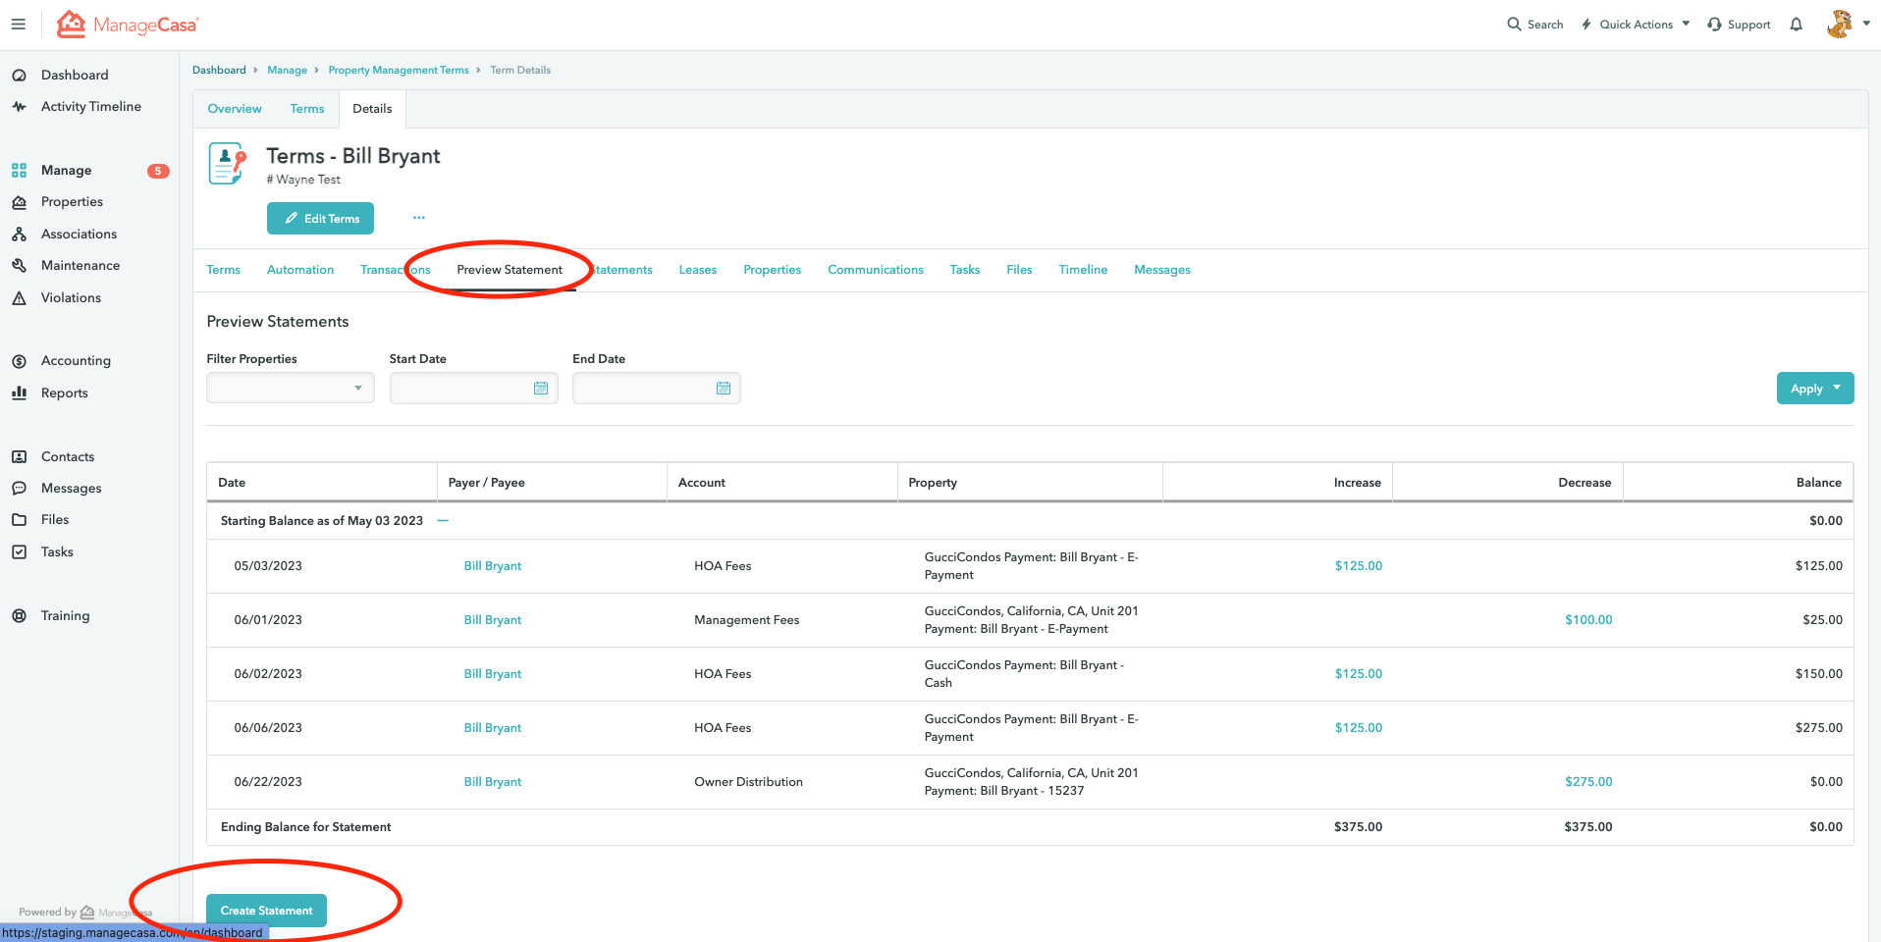Expand the Filter Properties dropdown
Viewport: 1881px width, 942px height.
pos(290,389)
